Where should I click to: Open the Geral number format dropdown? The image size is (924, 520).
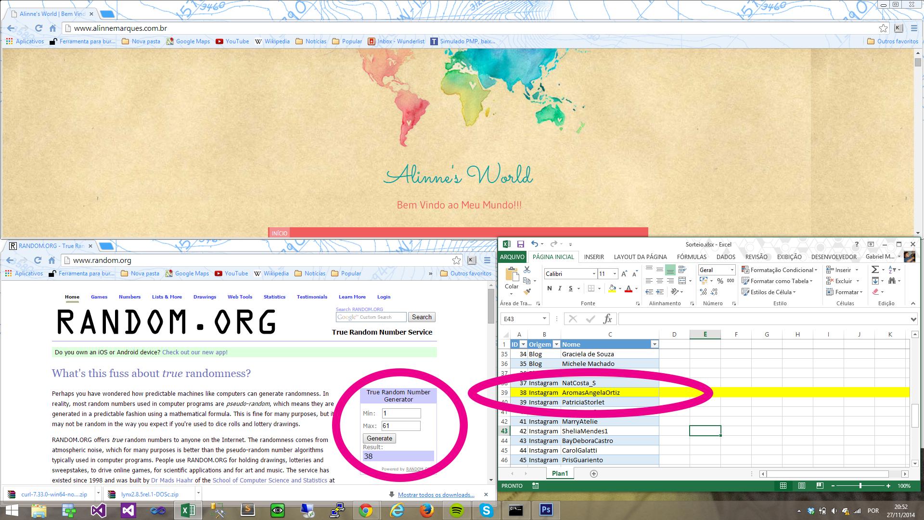point(732,270)
